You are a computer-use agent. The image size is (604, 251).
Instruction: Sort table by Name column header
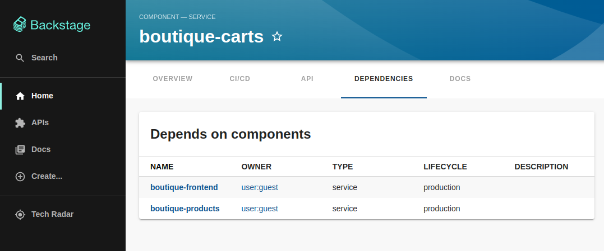[x=162, y=167]
